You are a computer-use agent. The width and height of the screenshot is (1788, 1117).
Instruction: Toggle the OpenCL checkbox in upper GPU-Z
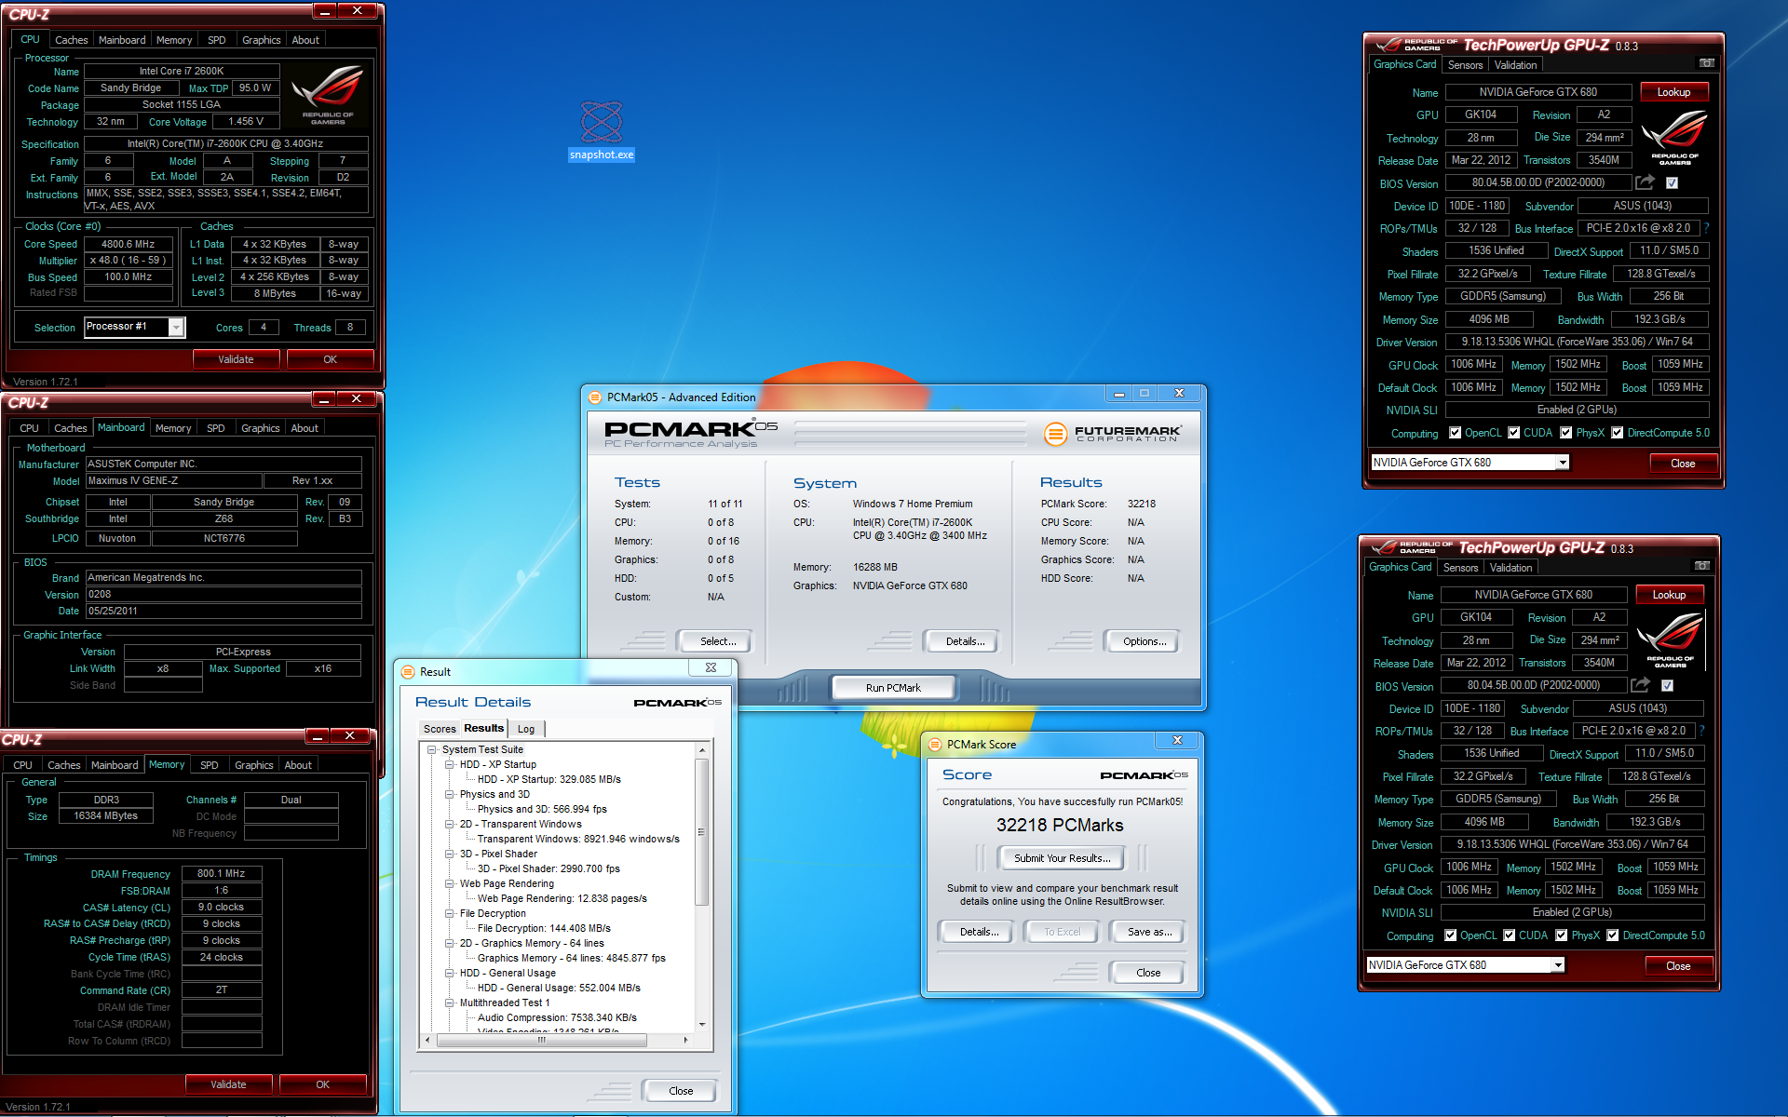coord(1455,433)
